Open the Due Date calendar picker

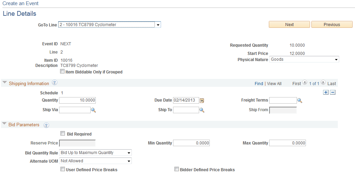click(202, 100)
